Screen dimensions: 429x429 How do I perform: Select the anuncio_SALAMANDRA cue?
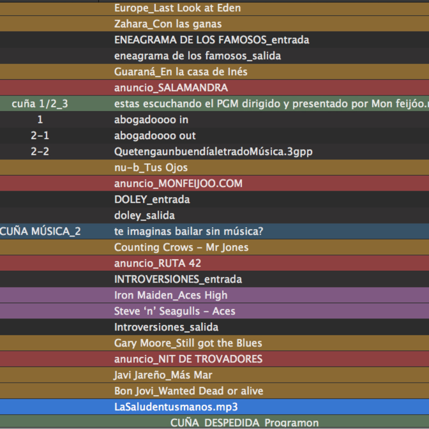click(171, 88)
